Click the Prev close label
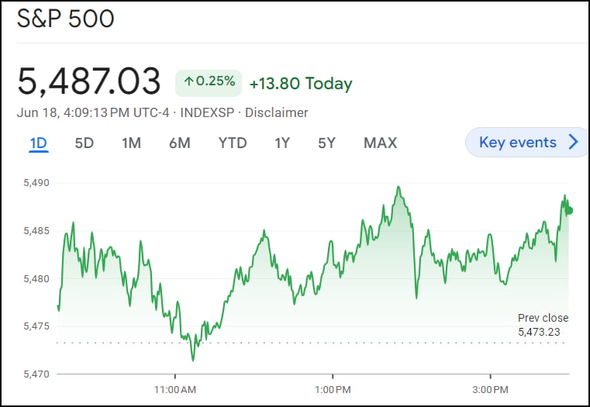590x407 pixels. 543,318
